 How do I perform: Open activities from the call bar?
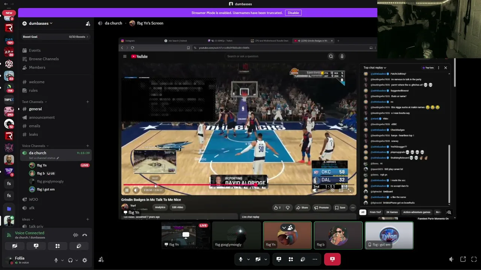(291, 259)
